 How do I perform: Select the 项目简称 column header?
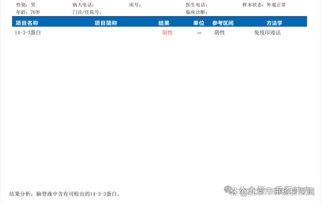pos(105,23)
